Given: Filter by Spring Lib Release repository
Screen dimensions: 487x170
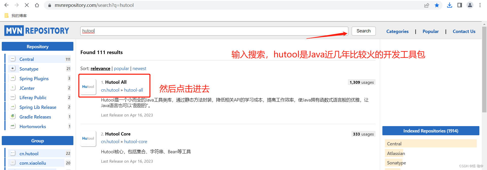Looking at the screenshot, I should (38, 107).
